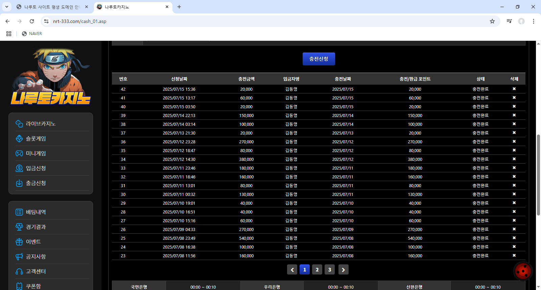Close the 나루토카지노 tab
Viewport: 541px width, 290px height.
167,7
